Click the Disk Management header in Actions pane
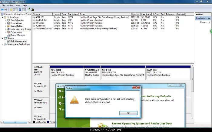The width and height of the screenshot is (212, 132). [203, 18]
